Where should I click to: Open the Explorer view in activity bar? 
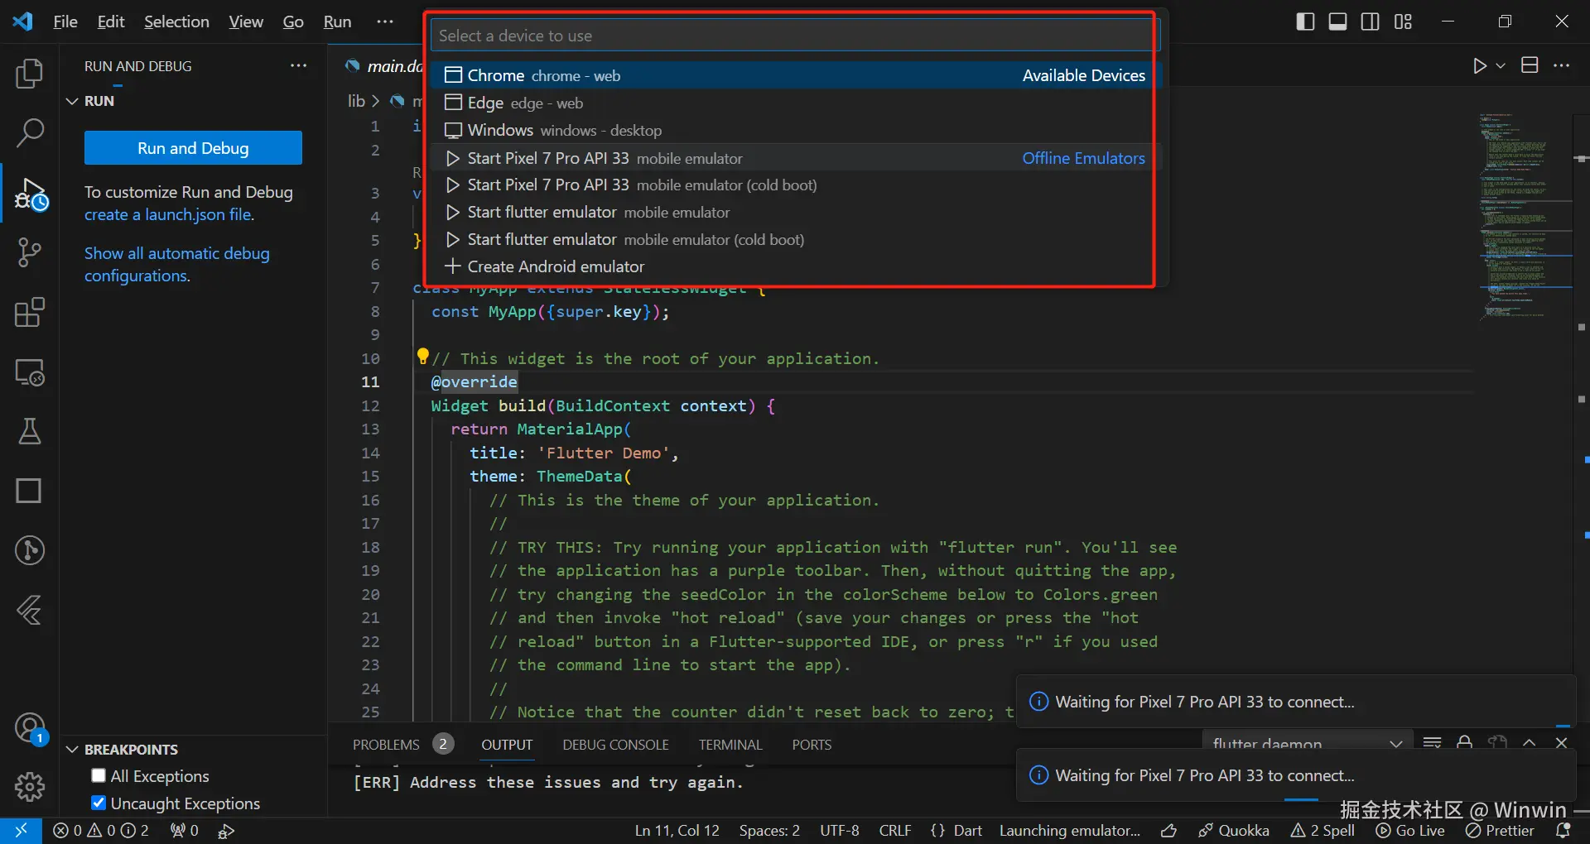tap(30, 74)
